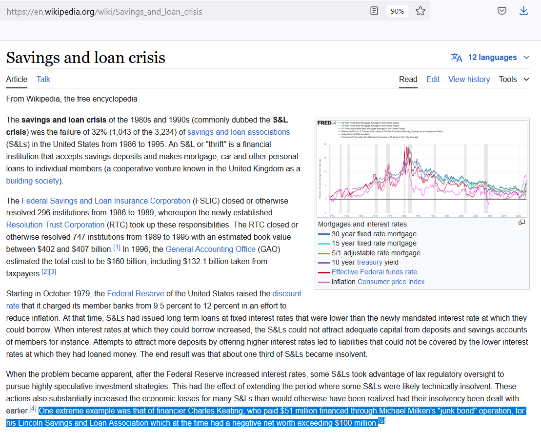Viewport: 541px width, 433px height.
Task: Open the Pocket save icon
Action: tap(502, 11)
